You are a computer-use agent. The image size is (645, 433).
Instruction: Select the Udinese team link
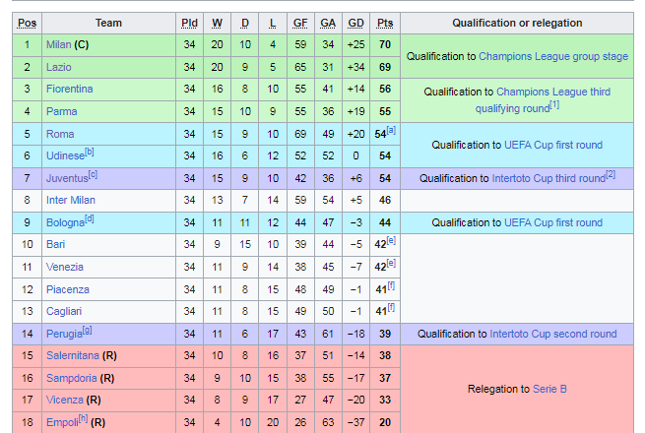click(65, 156)
